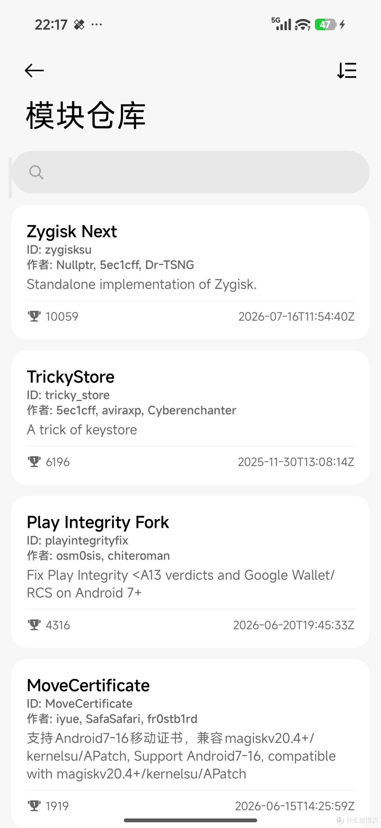Tap the battery 47 indicator
This screenshot has width=381, height=828.
(x=325, y=24)
